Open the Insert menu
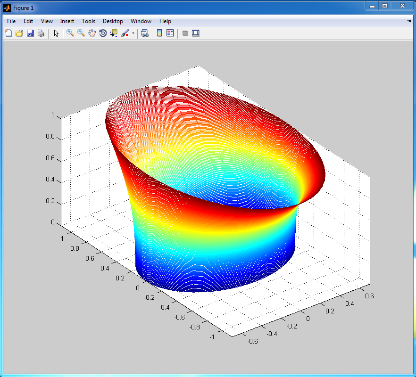The height and width of the screenshot is (377, 416). [67, 21]
